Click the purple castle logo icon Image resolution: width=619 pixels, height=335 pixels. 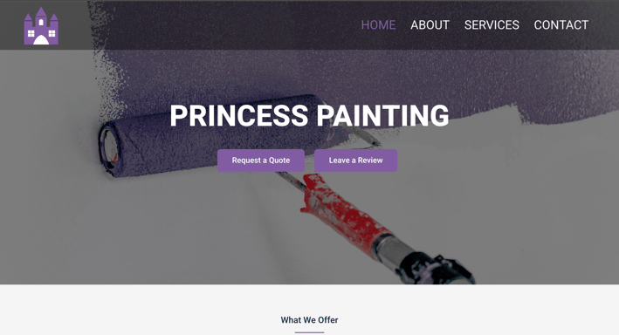pos(41,26)
